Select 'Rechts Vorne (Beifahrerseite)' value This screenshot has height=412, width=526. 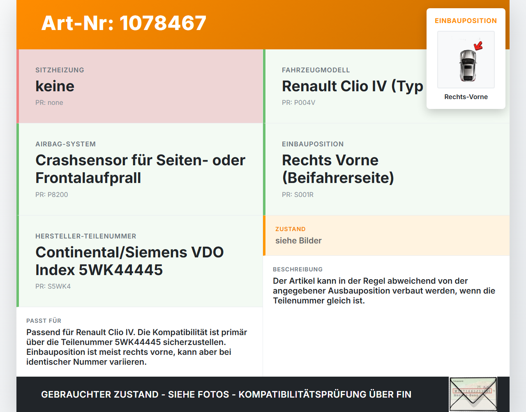coord(338,169)
